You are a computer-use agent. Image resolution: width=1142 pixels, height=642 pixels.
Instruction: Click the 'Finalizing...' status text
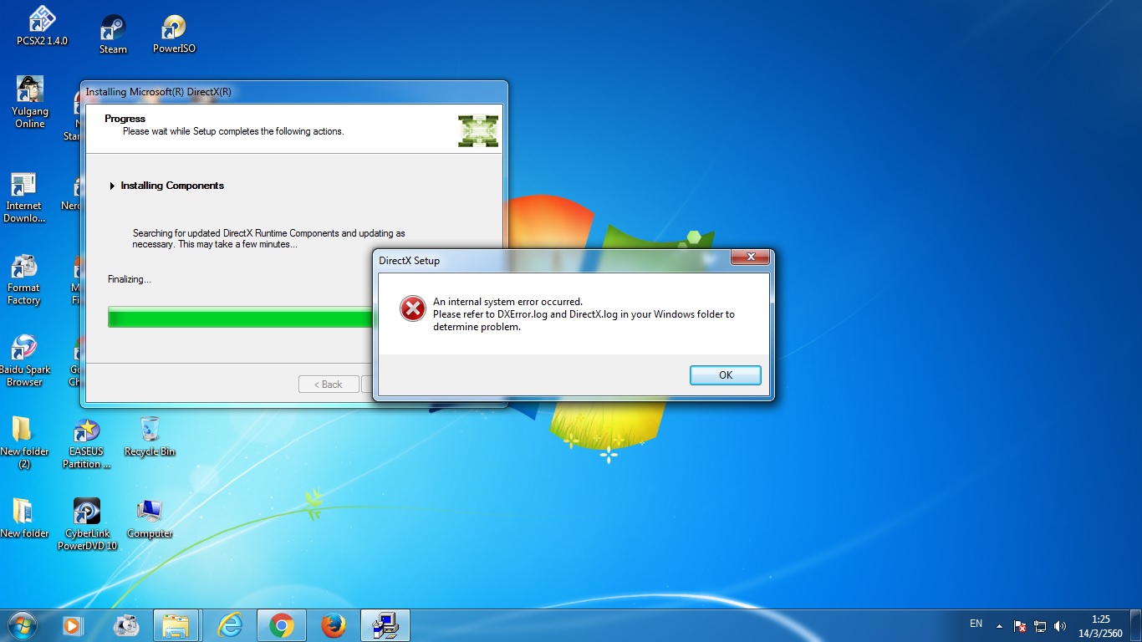(x=130, y=279)
